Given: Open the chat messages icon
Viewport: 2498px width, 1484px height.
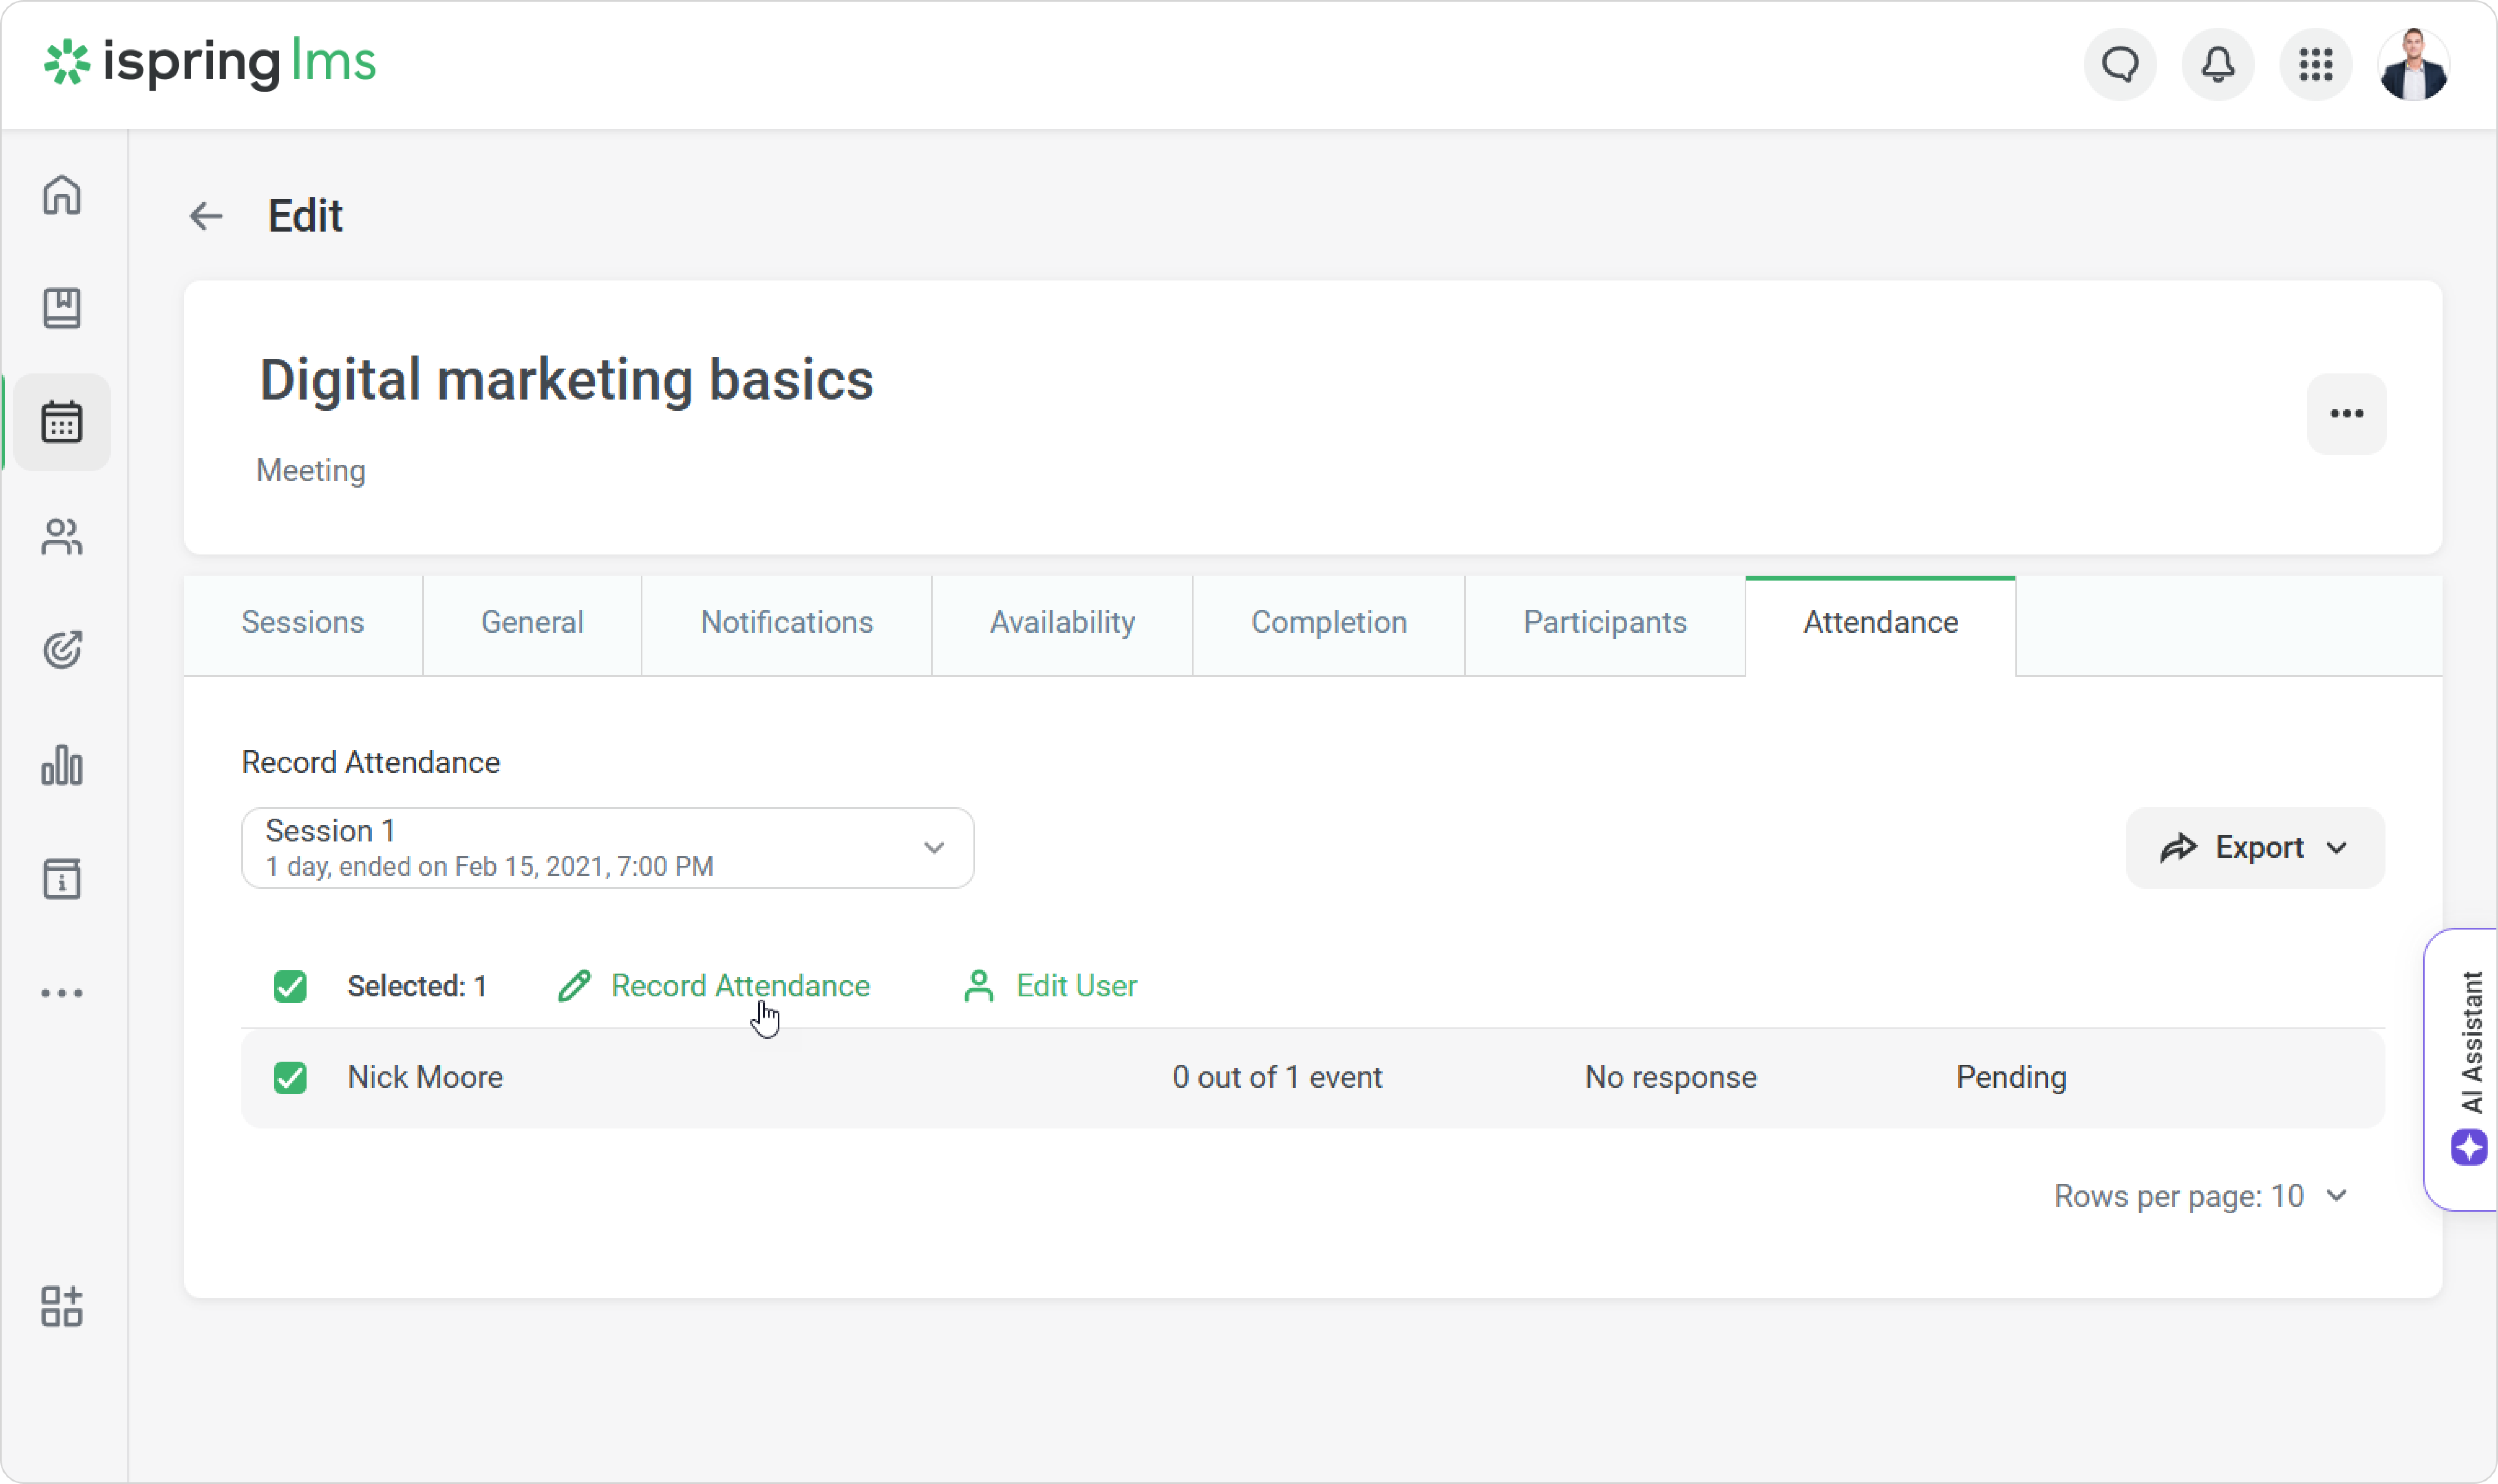Looking at the screenshot, I should [x=2119, y=65].
